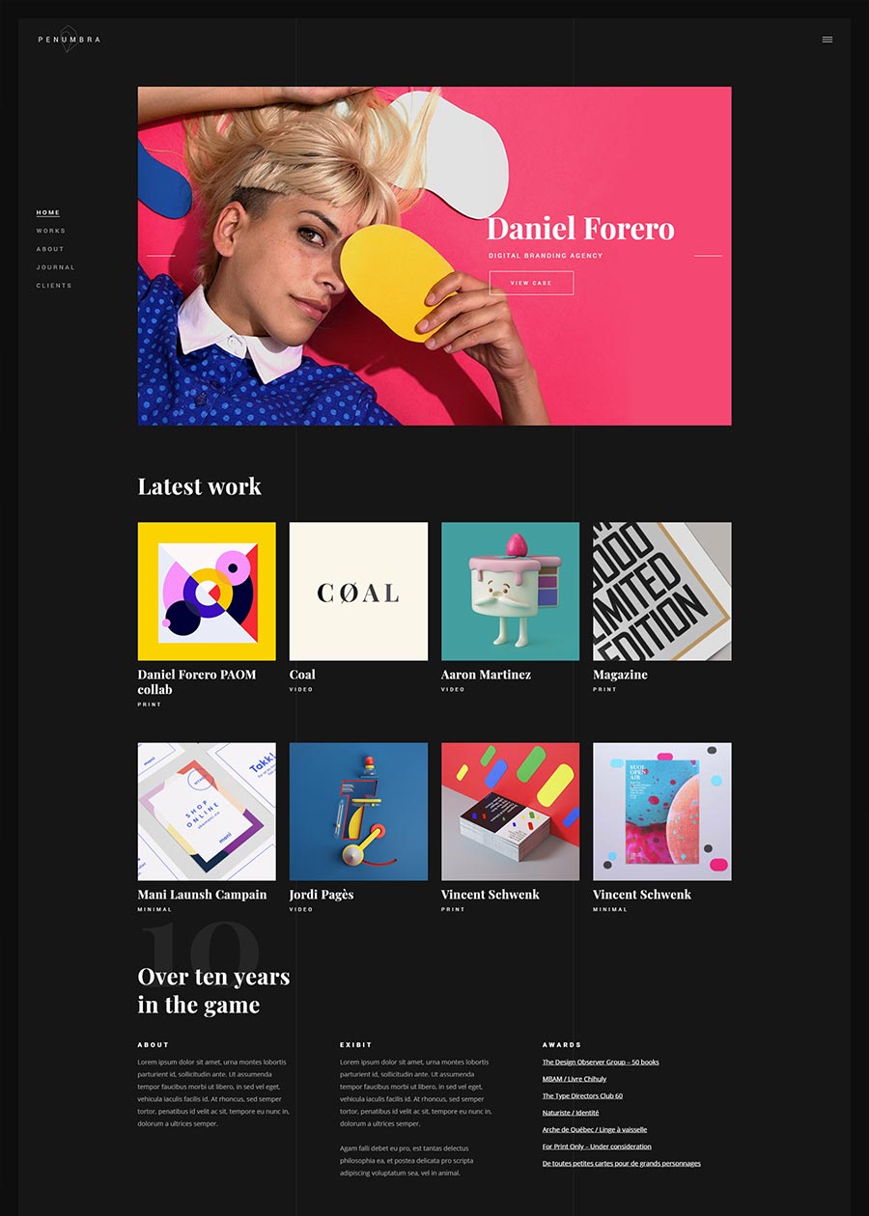Image resolution: width=869 pixels, height=1216 pixels.
Task: Open the hamburger menu icon
Action: tap(827, 40)
